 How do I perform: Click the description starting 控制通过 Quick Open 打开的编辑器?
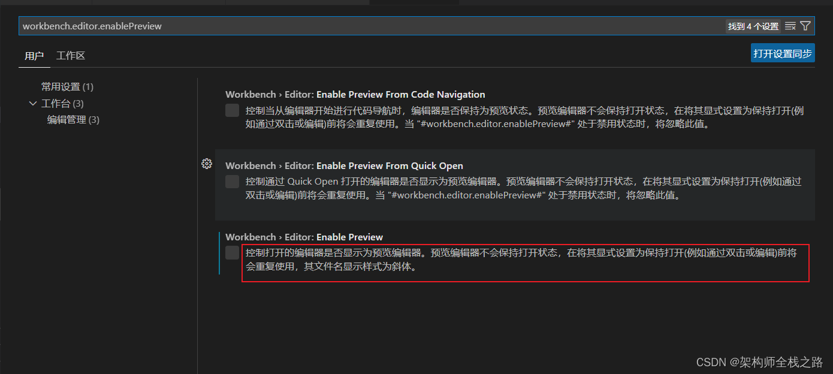[x=523, y=188]
